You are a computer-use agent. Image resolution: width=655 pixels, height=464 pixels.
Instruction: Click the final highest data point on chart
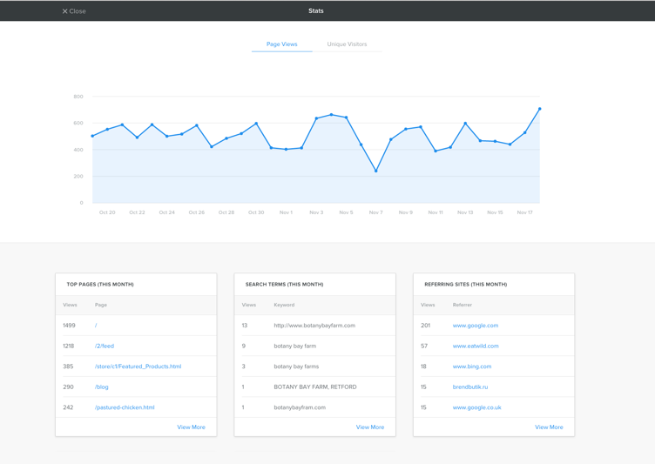[540, 109]
